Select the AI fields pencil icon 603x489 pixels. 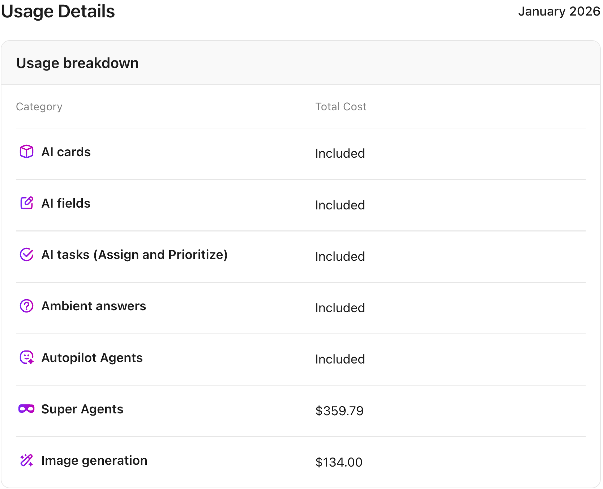pos(26,203)
